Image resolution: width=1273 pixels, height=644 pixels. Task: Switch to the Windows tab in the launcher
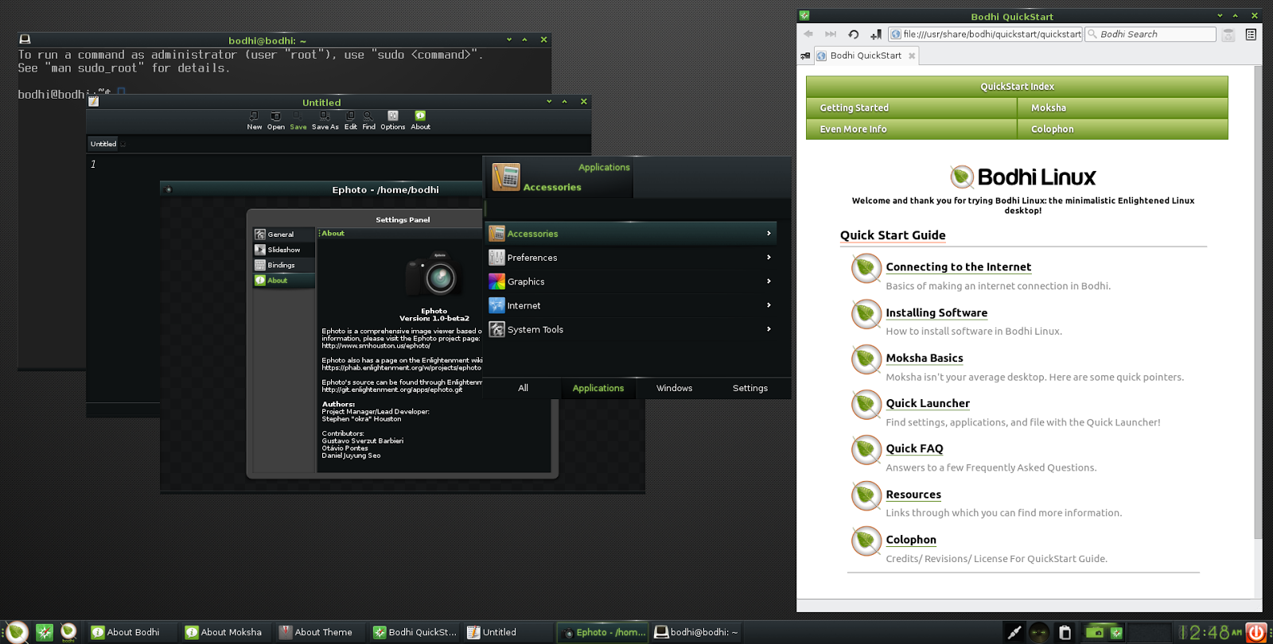tap(674, 388)
